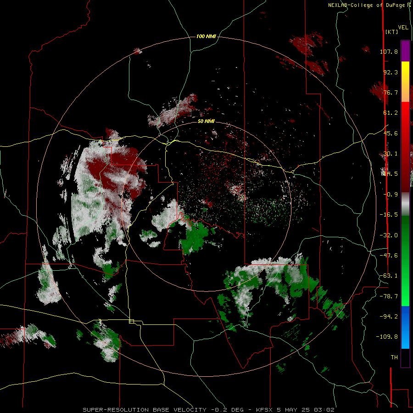
Task: Pick the bright green segment of the color bar
Action: click(x=405, y=292)
